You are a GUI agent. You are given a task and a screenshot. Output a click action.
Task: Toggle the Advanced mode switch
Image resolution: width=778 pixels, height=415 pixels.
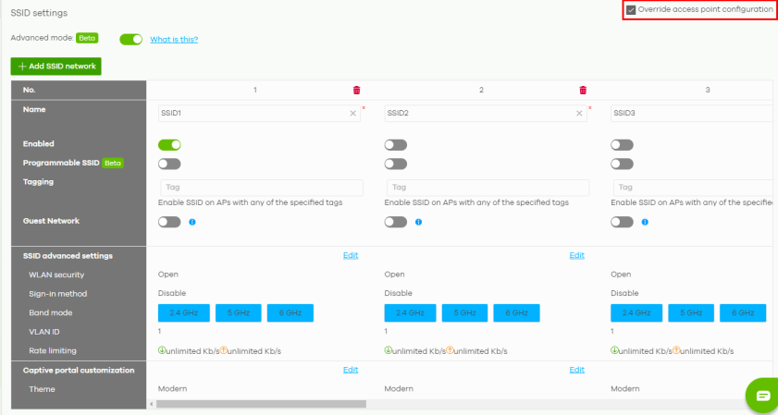click(x=130, y=40)
